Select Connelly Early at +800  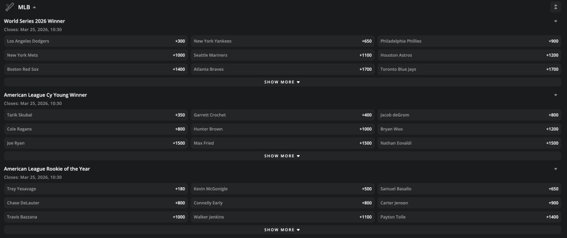pyautogui.click(x=282, y=203)
